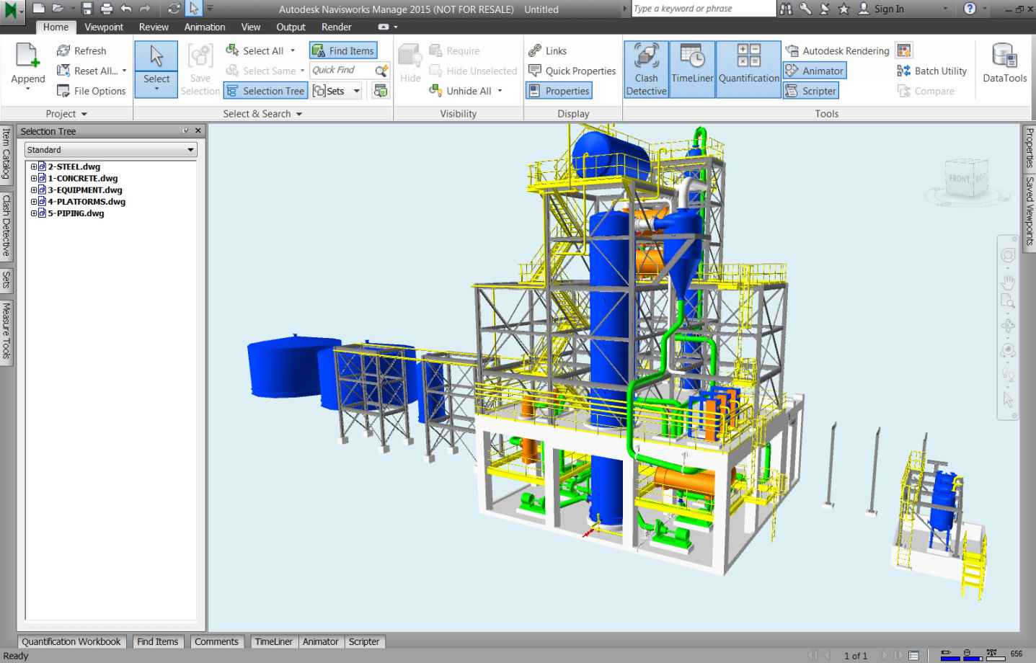
Task: Click the Select All icon
Action: [x=232, y=50]
